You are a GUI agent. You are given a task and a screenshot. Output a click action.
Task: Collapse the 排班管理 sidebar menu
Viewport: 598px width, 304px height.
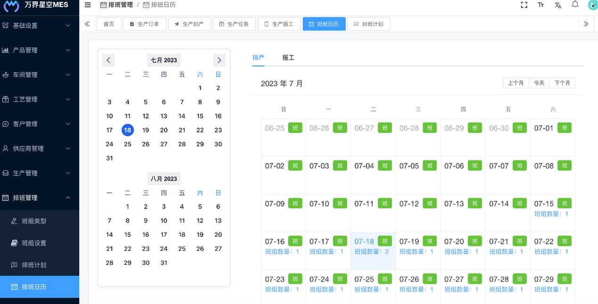click(40, 198)
